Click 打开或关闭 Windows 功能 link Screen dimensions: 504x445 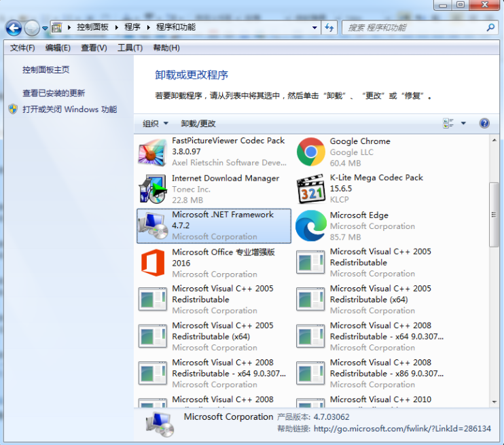[69, 109]
